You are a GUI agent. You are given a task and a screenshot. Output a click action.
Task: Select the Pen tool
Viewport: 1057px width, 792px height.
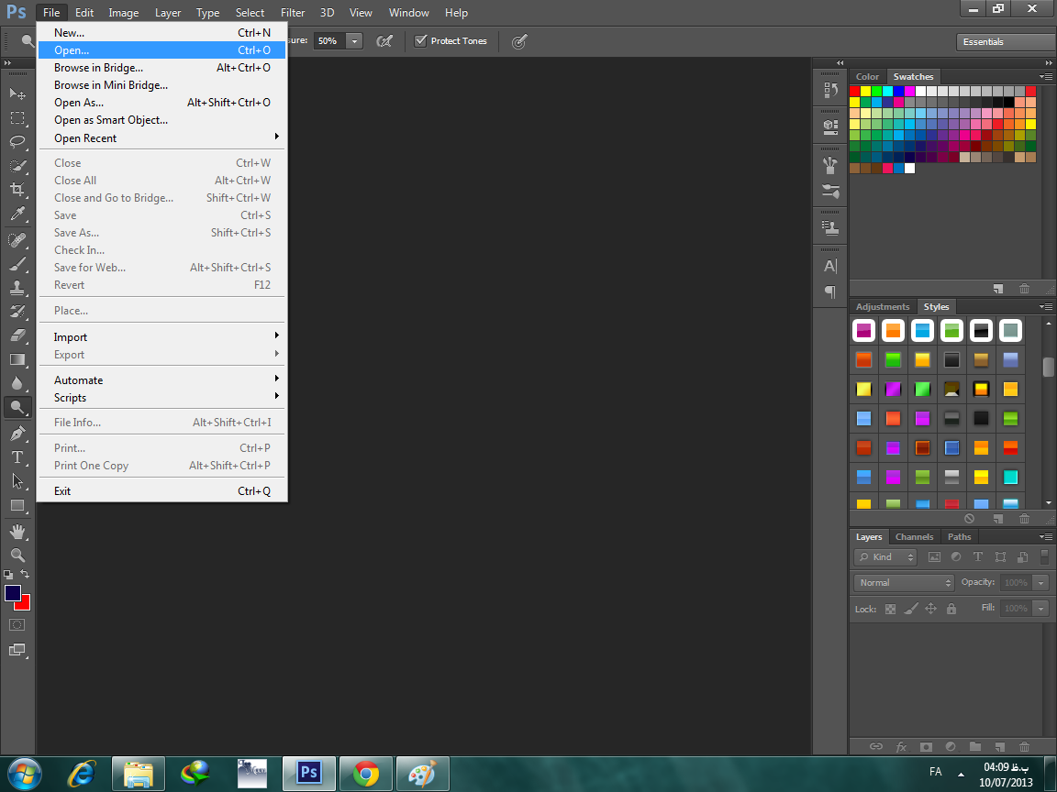17,433
